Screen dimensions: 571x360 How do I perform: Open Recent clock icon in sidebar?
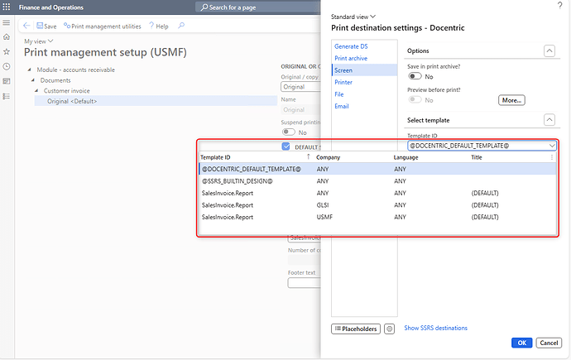pos(7,66)
